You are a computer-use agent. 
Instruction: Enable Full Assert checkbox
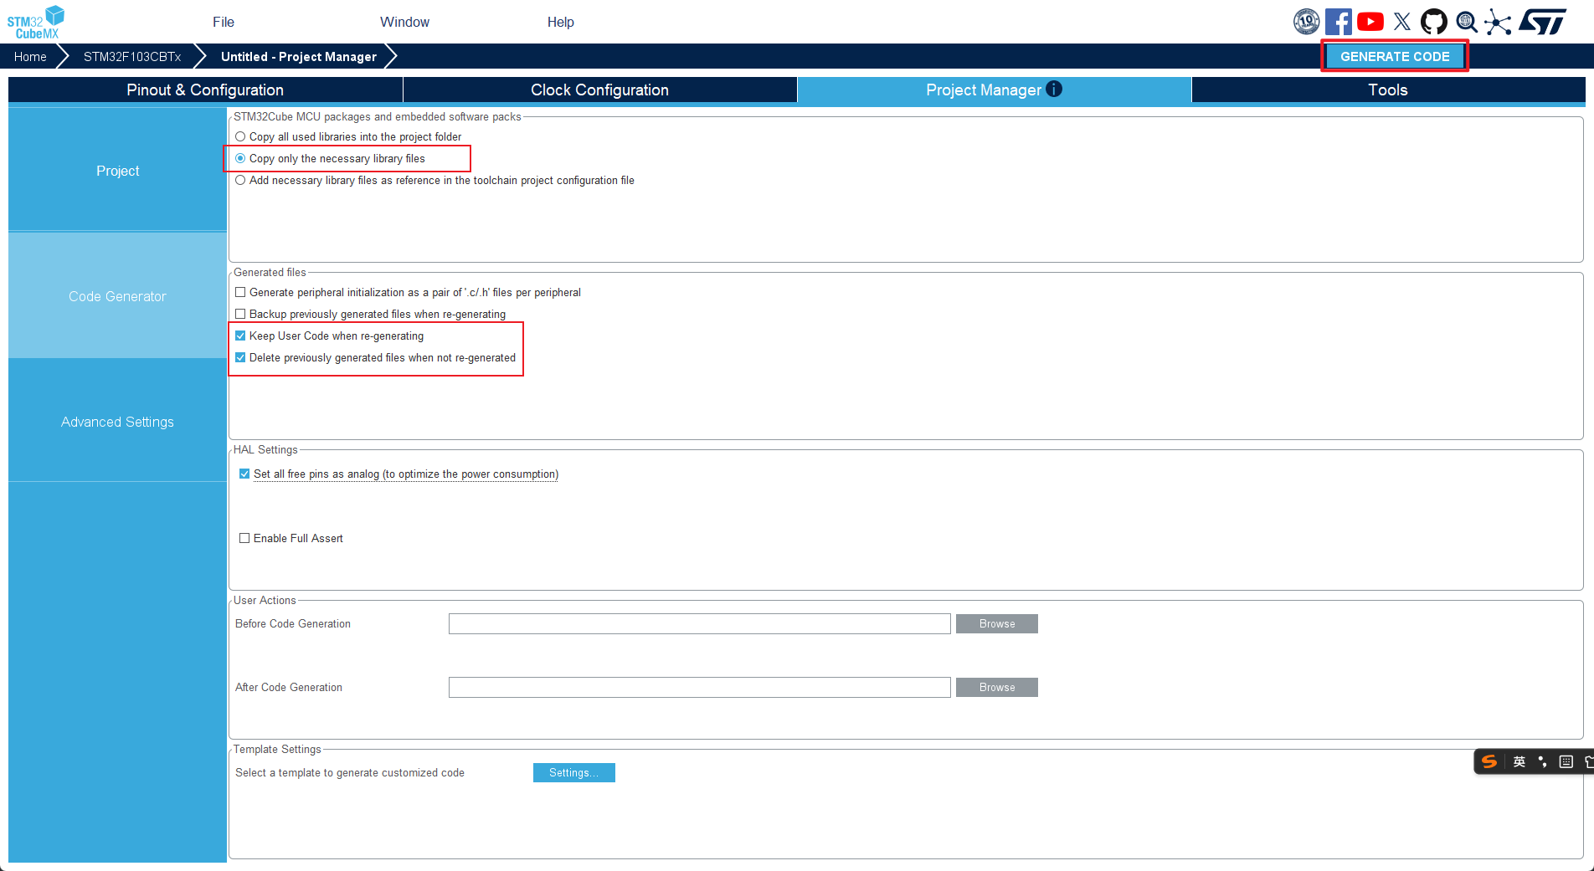click(244, 538)
